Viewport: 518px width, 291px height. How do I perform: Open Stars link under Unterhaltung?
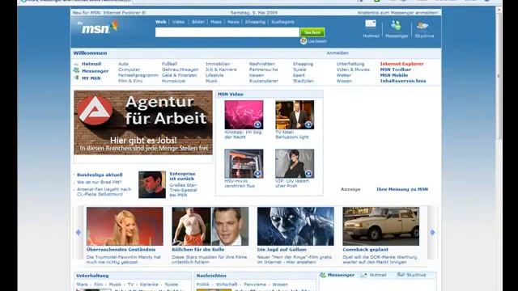tap(82, 285)
